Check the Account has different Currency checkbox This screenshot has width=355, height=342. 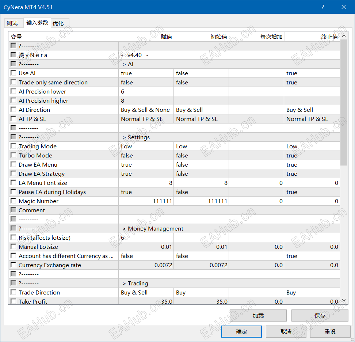click(x=14, y=256)
